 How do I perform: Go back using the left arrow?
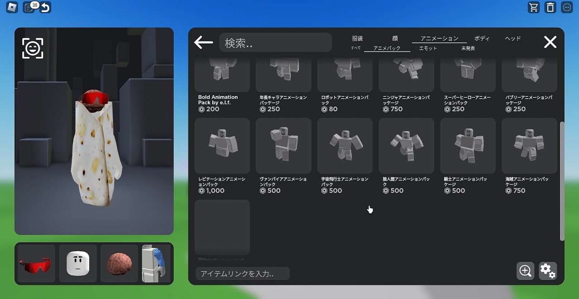(x=204, y=43)
